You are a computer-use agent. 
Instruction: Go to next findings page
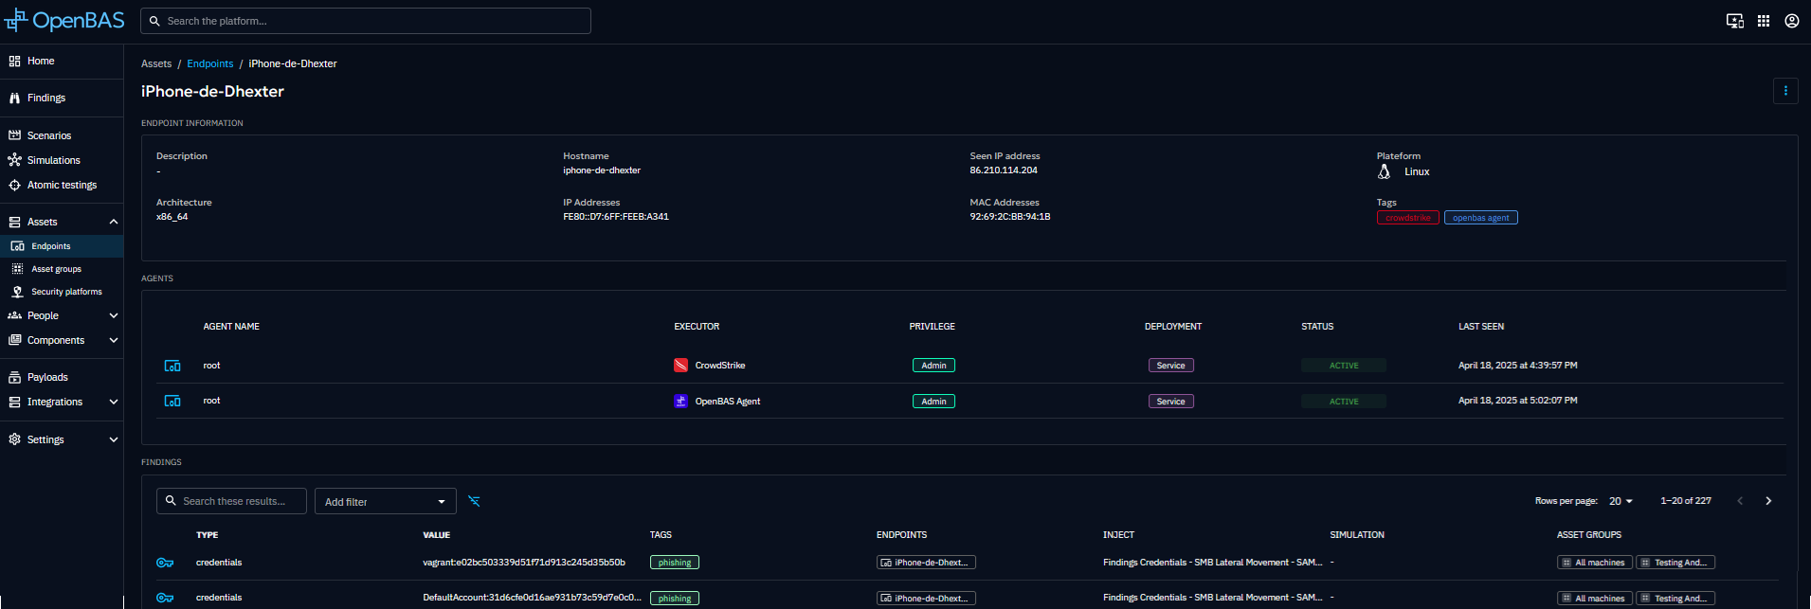click(x=1767, y=501)
